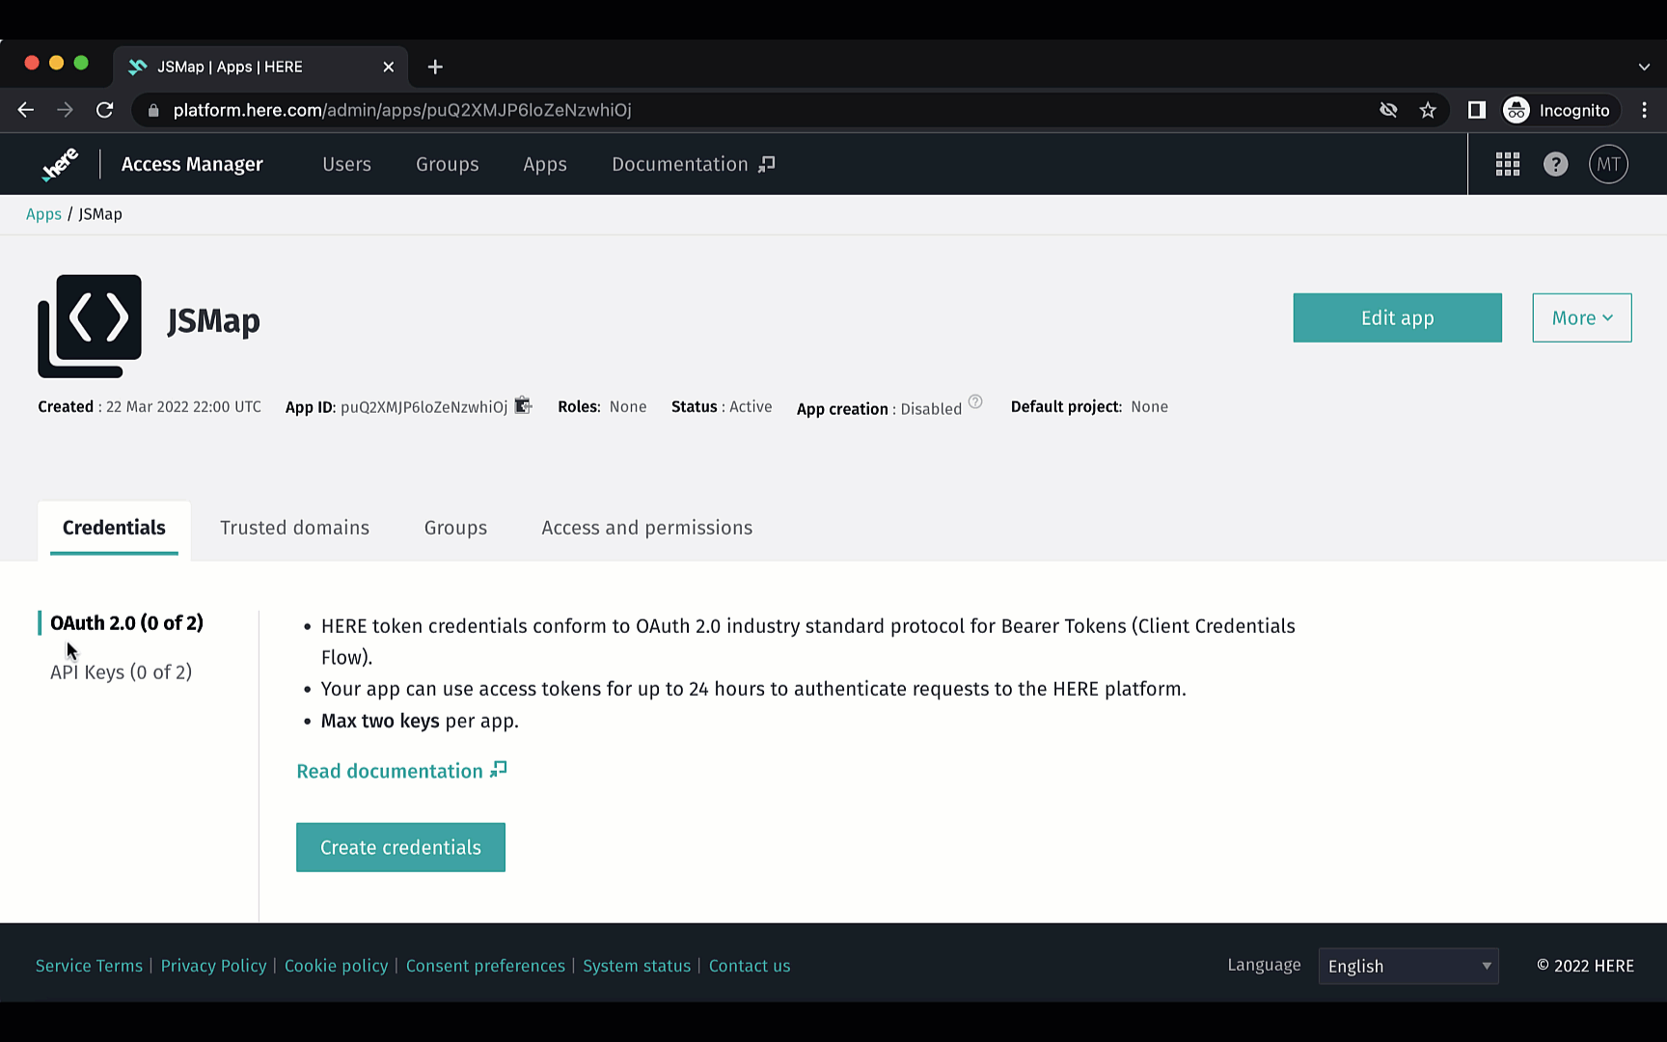
Task: Click App creation info tooltip icon
Action: pos(975,402)
